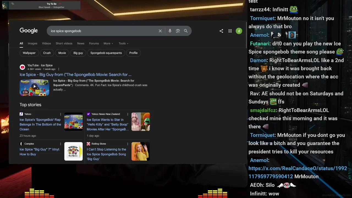Open Google Lens image search icon
Viewport: 352px width, 198px height.
point(178,31)
